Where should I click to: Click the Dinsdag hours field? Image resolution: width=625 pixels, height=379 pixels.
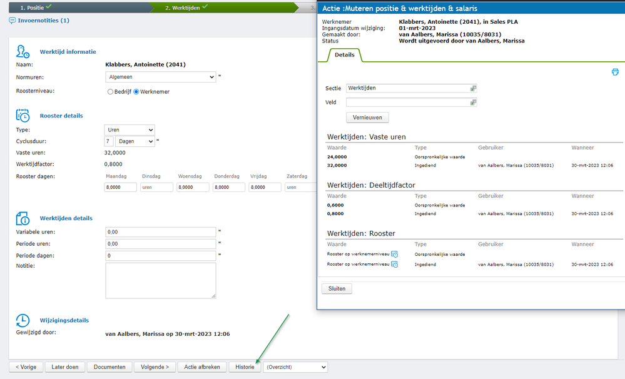[x=156, y=187]
